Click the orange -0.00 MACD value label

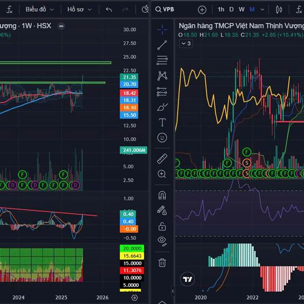[x=129, y=229]
